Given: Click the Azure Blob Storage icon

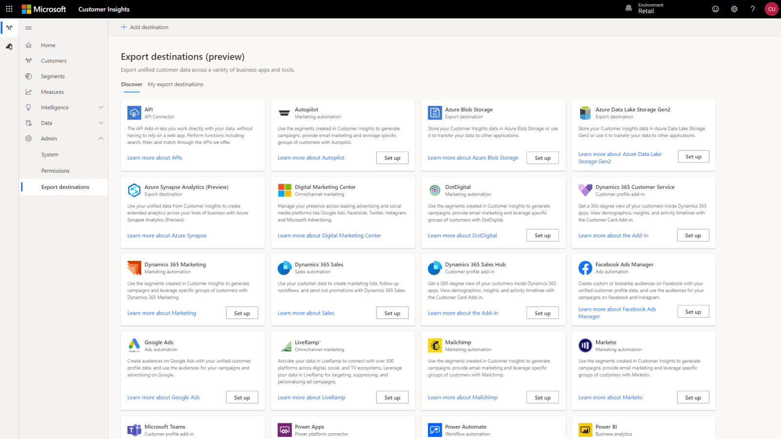Looking at the screenshot, I should 435,113.
